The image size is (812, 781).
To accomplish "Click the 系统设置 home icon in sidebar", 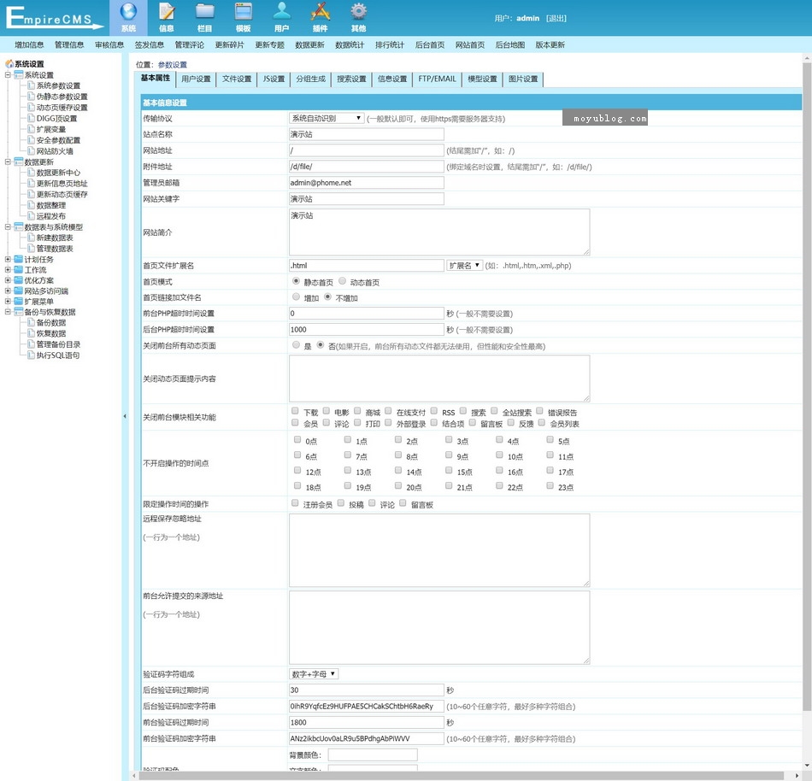I will tap(9, 64).
